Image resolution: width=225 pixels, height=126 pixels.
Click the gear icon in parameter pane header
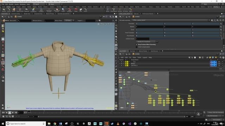(212, 20)
